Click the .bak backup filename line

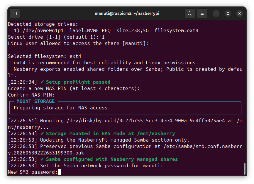click(46, 153)
